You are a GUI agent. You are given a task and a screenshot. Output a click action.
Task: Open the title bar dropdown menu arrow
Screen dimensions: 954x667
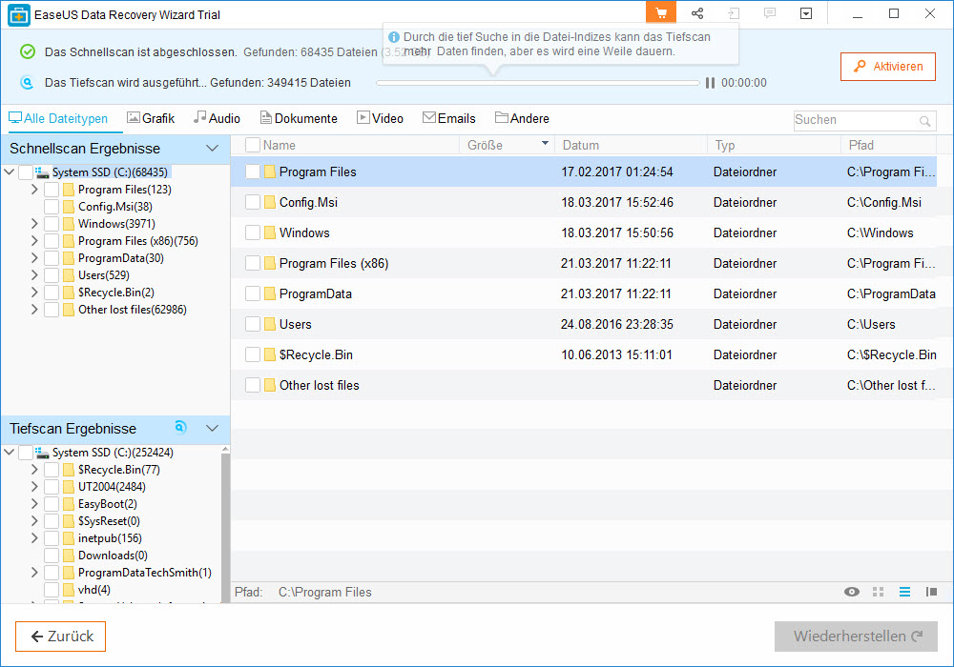click(x=806, y=13)
